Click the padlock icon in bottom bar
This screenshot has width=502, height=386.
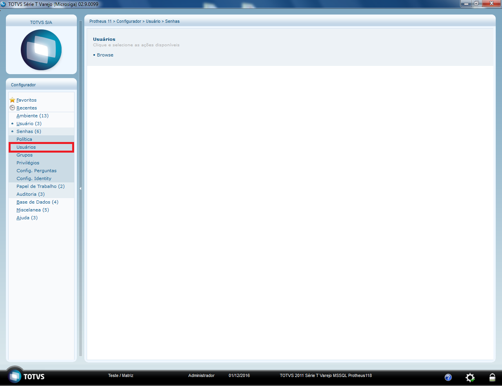(492, 377)
